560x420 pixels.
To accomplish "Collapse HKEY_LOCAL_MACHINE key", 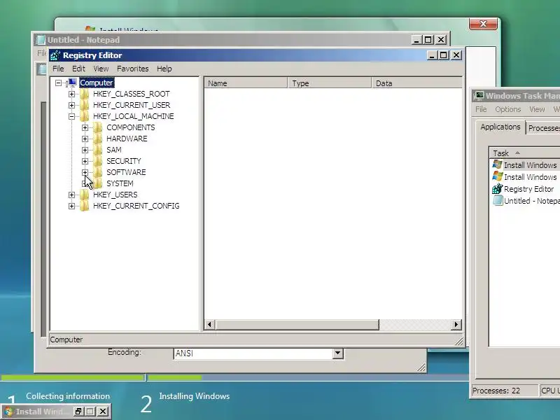I will (71, 116).
